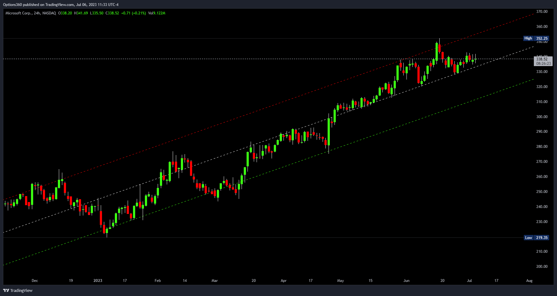This screenshot has width=557, height=296.
Task: Click the Mar label on time axis
Action: 215,281
